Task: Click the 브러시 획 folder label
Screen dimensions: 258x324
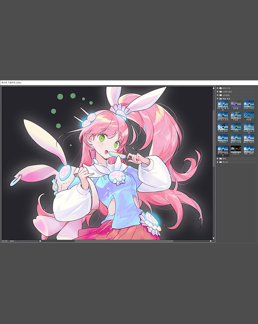Action: (x=226, y=88)
